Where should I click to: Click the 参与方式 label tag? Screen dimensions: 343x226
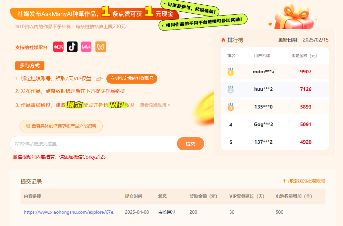point(30,66)
